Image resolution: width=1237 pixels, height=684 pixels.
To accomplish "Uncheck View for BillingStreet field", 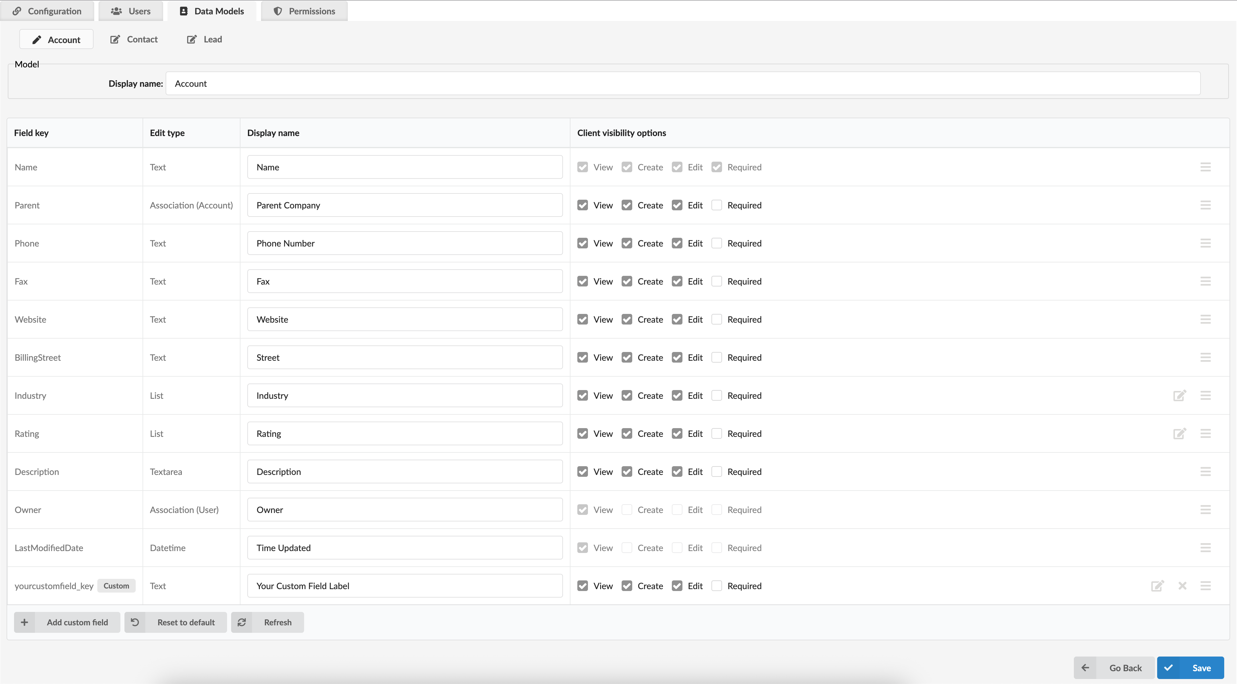I will click(583, 357).
